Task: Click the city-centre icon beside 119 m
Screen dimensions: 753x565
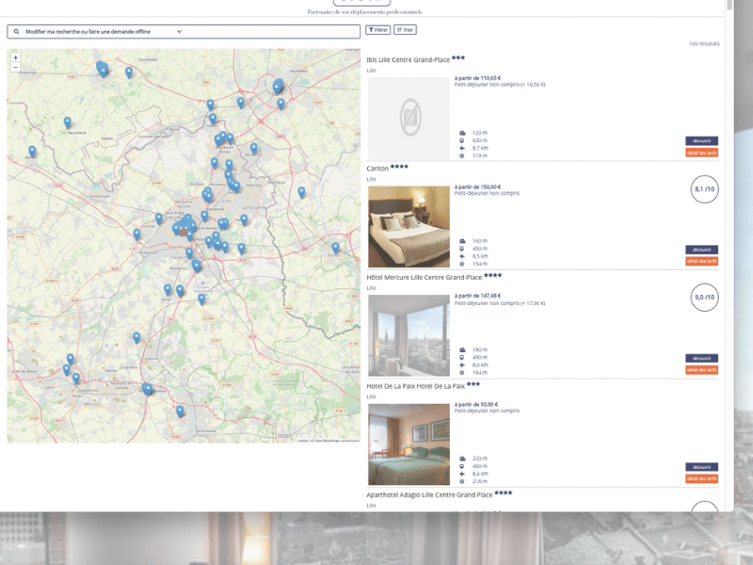Action: coord(462,156)
